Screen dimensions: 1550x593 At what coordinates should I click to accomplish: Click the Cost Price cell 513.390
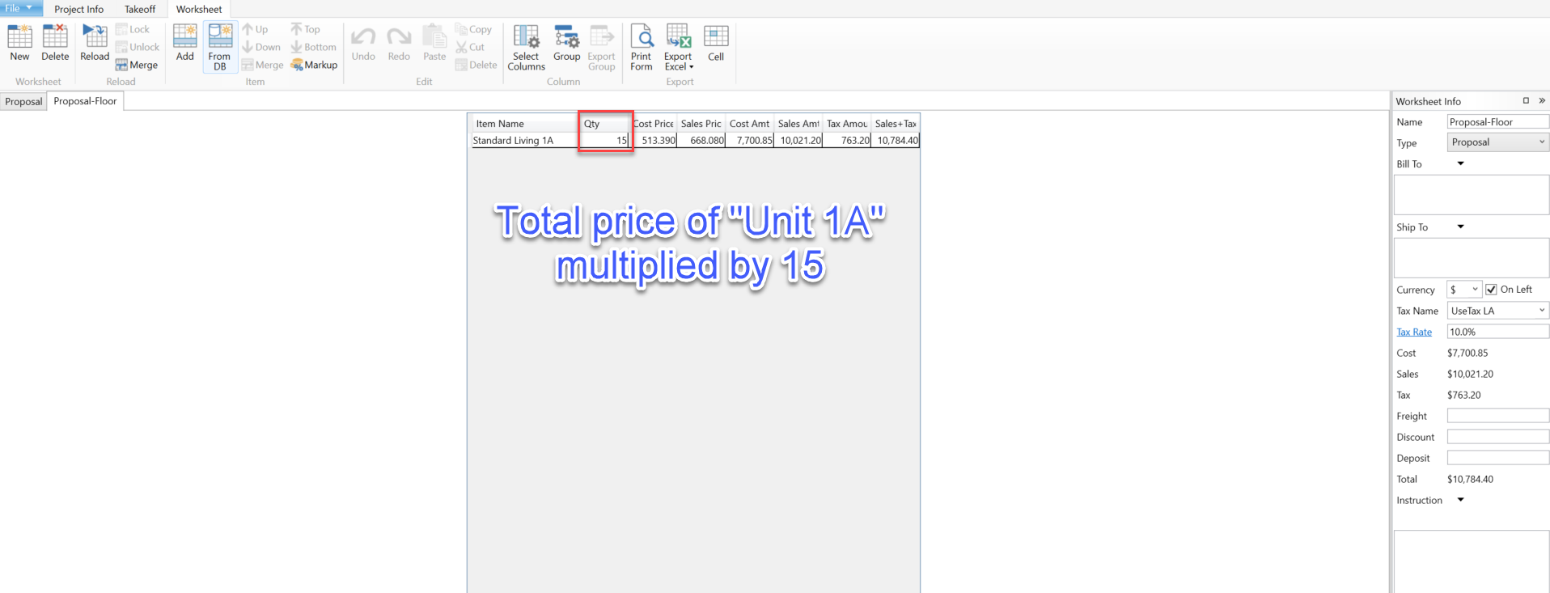654,140
